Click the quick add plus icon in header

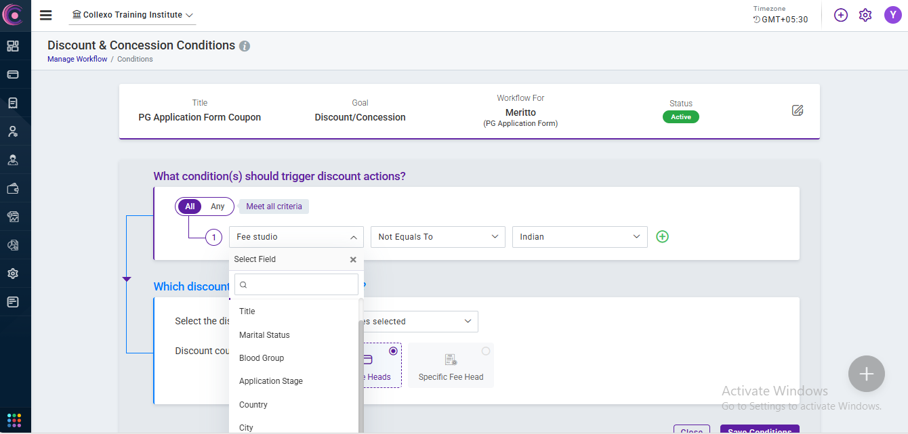841,15
